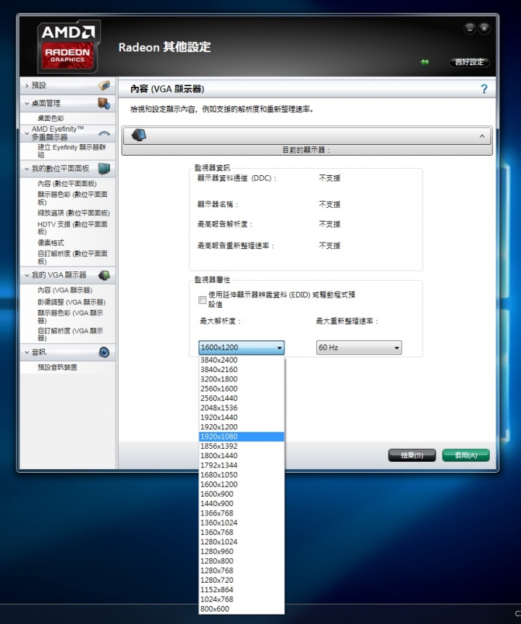Viewport: 521px width, 624px height.
Task: Select 1920x1200 in resolution list
Action: tap(242, 427)
